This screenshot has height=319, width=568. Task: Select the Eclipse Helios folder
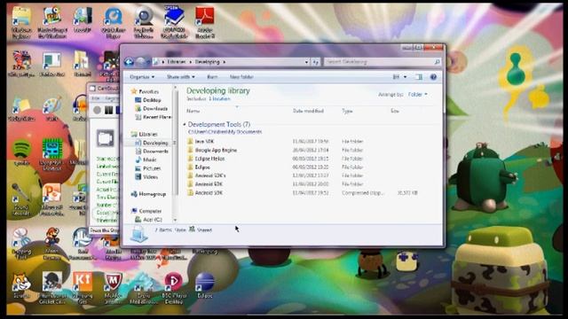(209, 159)
